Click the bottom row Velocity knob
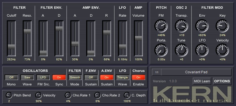The height and width of the screenshot is (106, 236). 39,95
